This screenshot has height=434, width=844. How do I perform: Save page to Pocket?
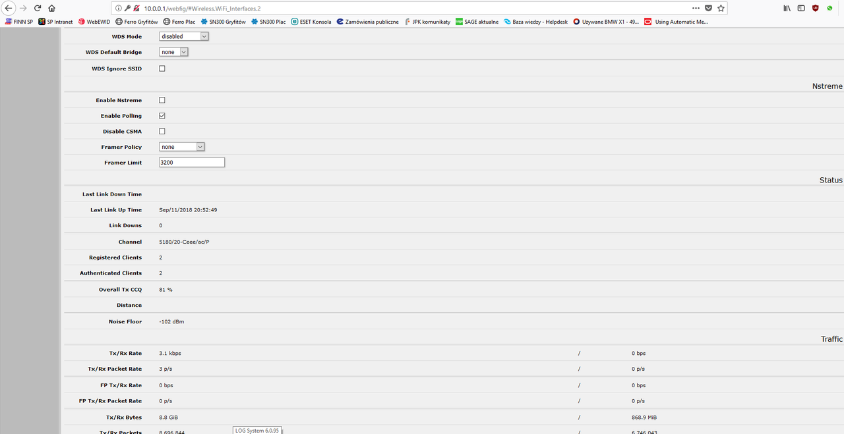point(709,9)
